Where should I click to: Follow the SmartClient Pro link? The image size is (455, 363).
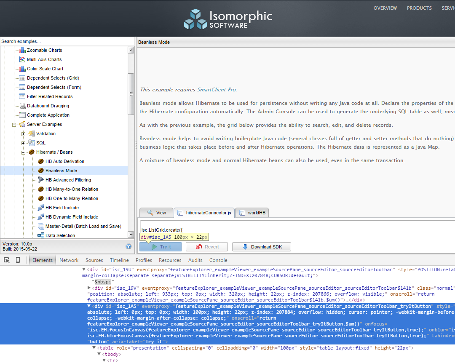point(217,90)
